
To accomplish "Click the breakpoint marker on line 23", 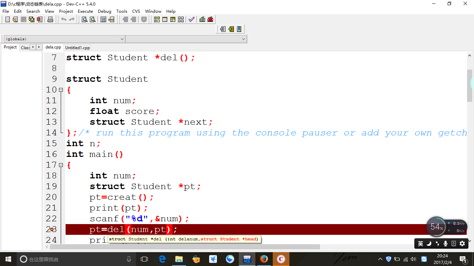I will (52, 229).
